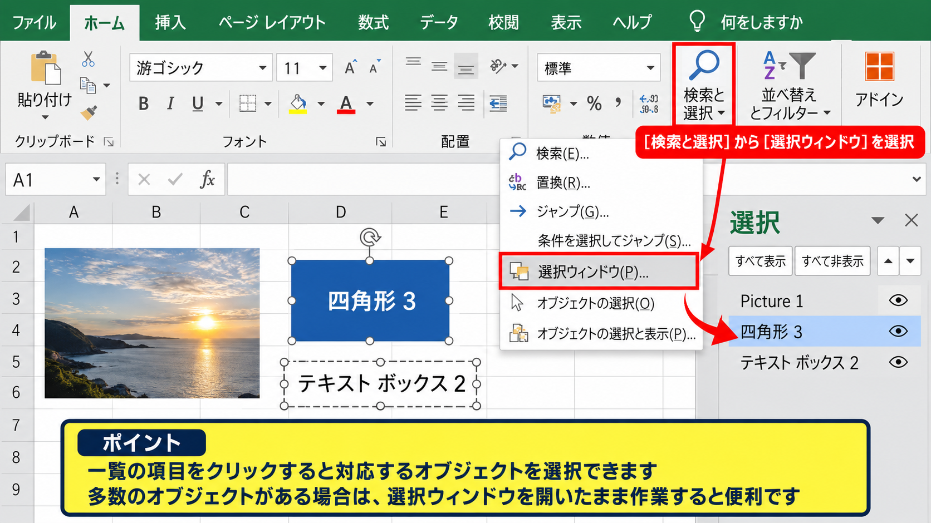Align text to the bottom
This screenshot has width=931, height=523.
tap(466, 66)
